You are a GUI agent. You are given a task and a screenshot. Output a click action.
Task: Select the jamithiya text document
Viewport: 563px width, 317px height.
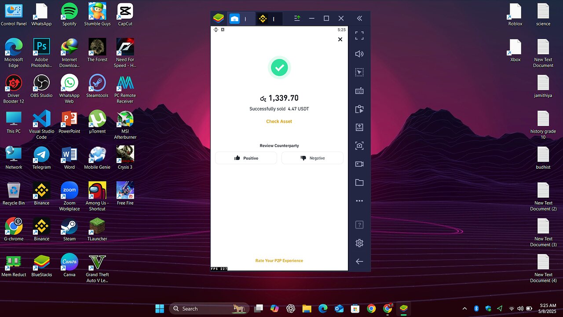pyautogui.click(x=543, y=86)
